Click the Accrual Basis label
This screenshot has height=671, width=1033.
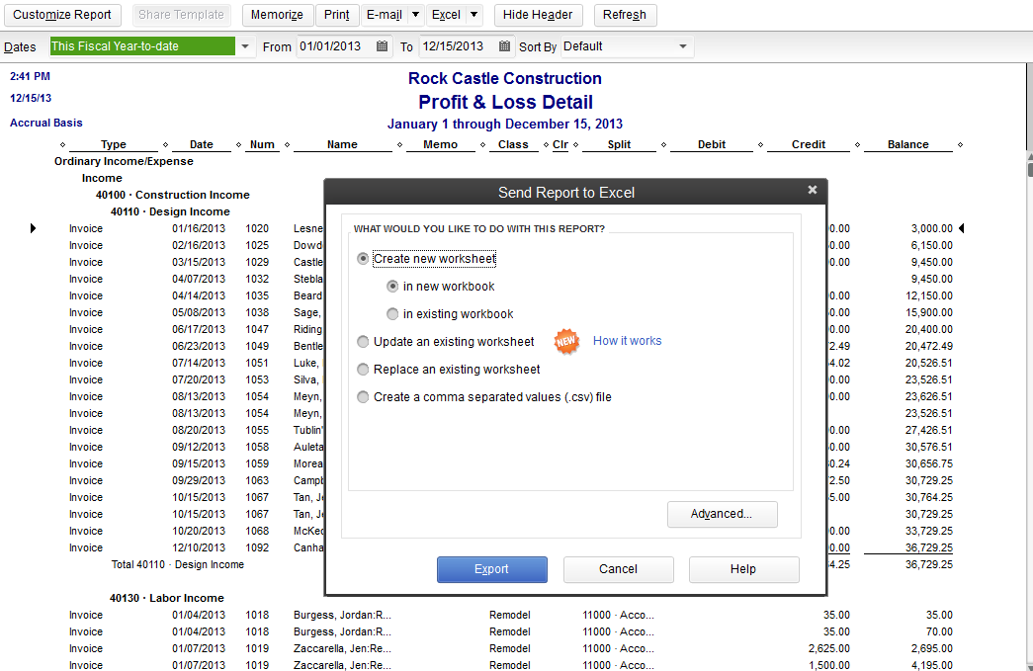46,123
